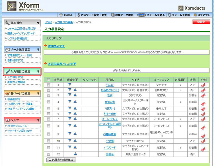Check the box for row 12 非表示

click(x=48, y=154)
